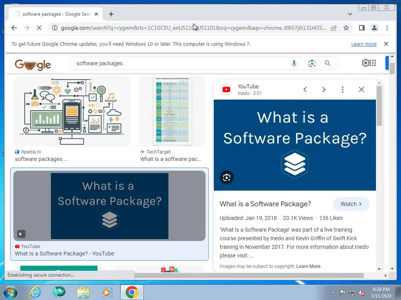The height and width of the screenshot is (300, 401).
Task: Bookmark this tab with the star icon
Action: coord(346,28)
